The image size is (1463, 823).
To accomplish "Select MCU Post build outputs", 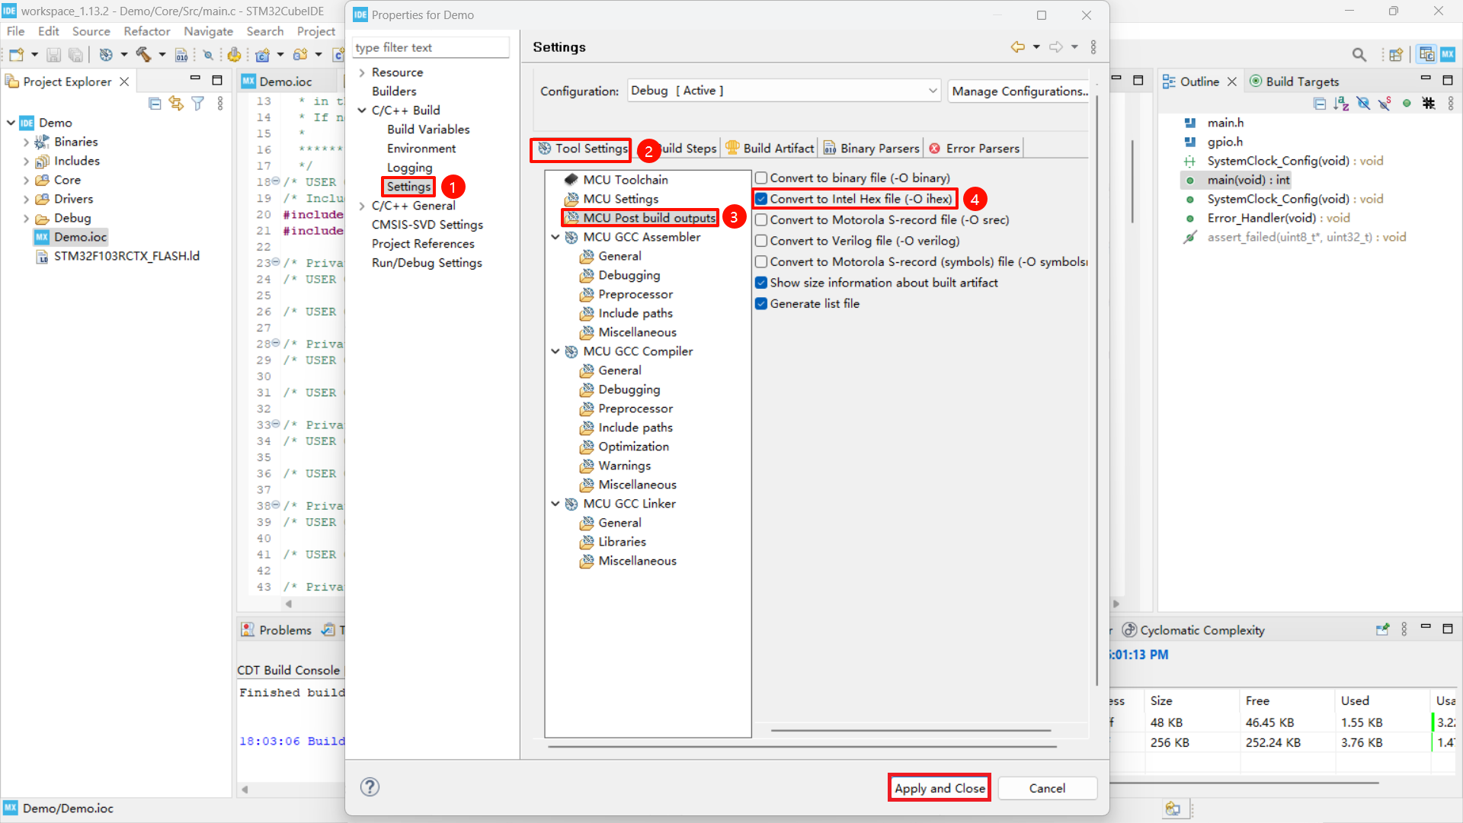I will coord(649,218).
